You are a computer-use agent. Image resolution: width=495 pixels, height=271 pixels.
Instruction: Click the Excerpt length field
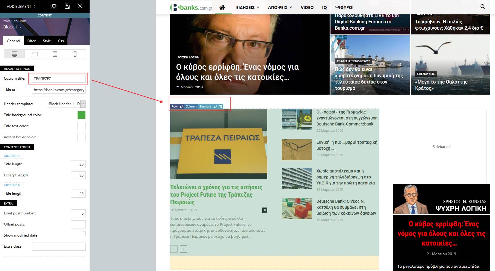pos(78,175)
